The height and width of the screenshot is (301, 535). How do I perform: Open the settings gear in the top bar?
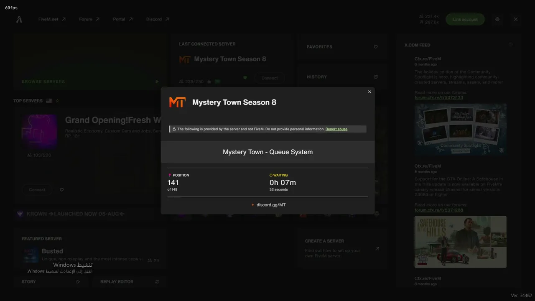(497, 19)
